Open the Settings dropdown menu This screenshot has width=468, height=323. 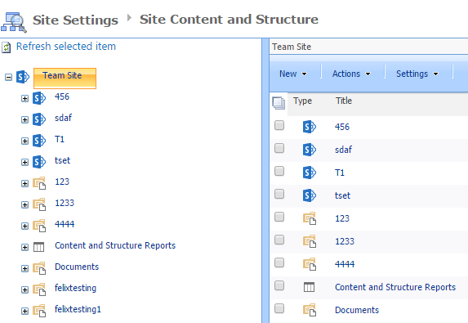pos(417,74)
